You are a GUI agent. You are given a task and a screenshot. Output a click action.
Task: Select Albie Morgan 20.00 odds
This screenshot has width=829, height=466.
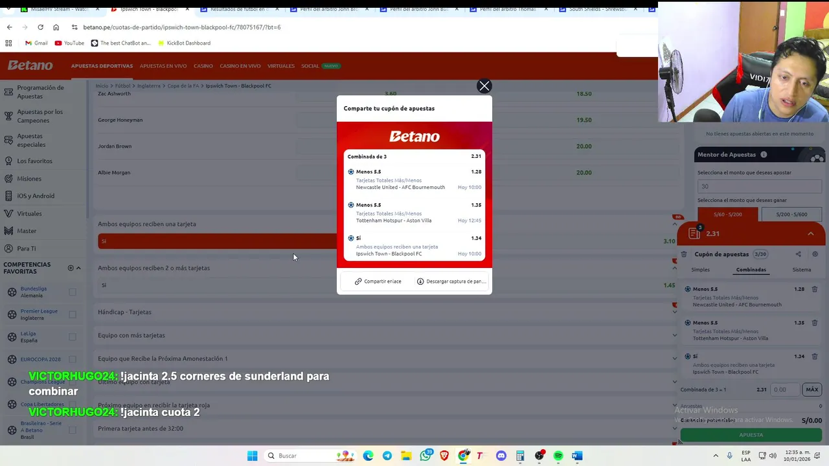(584, 173)
